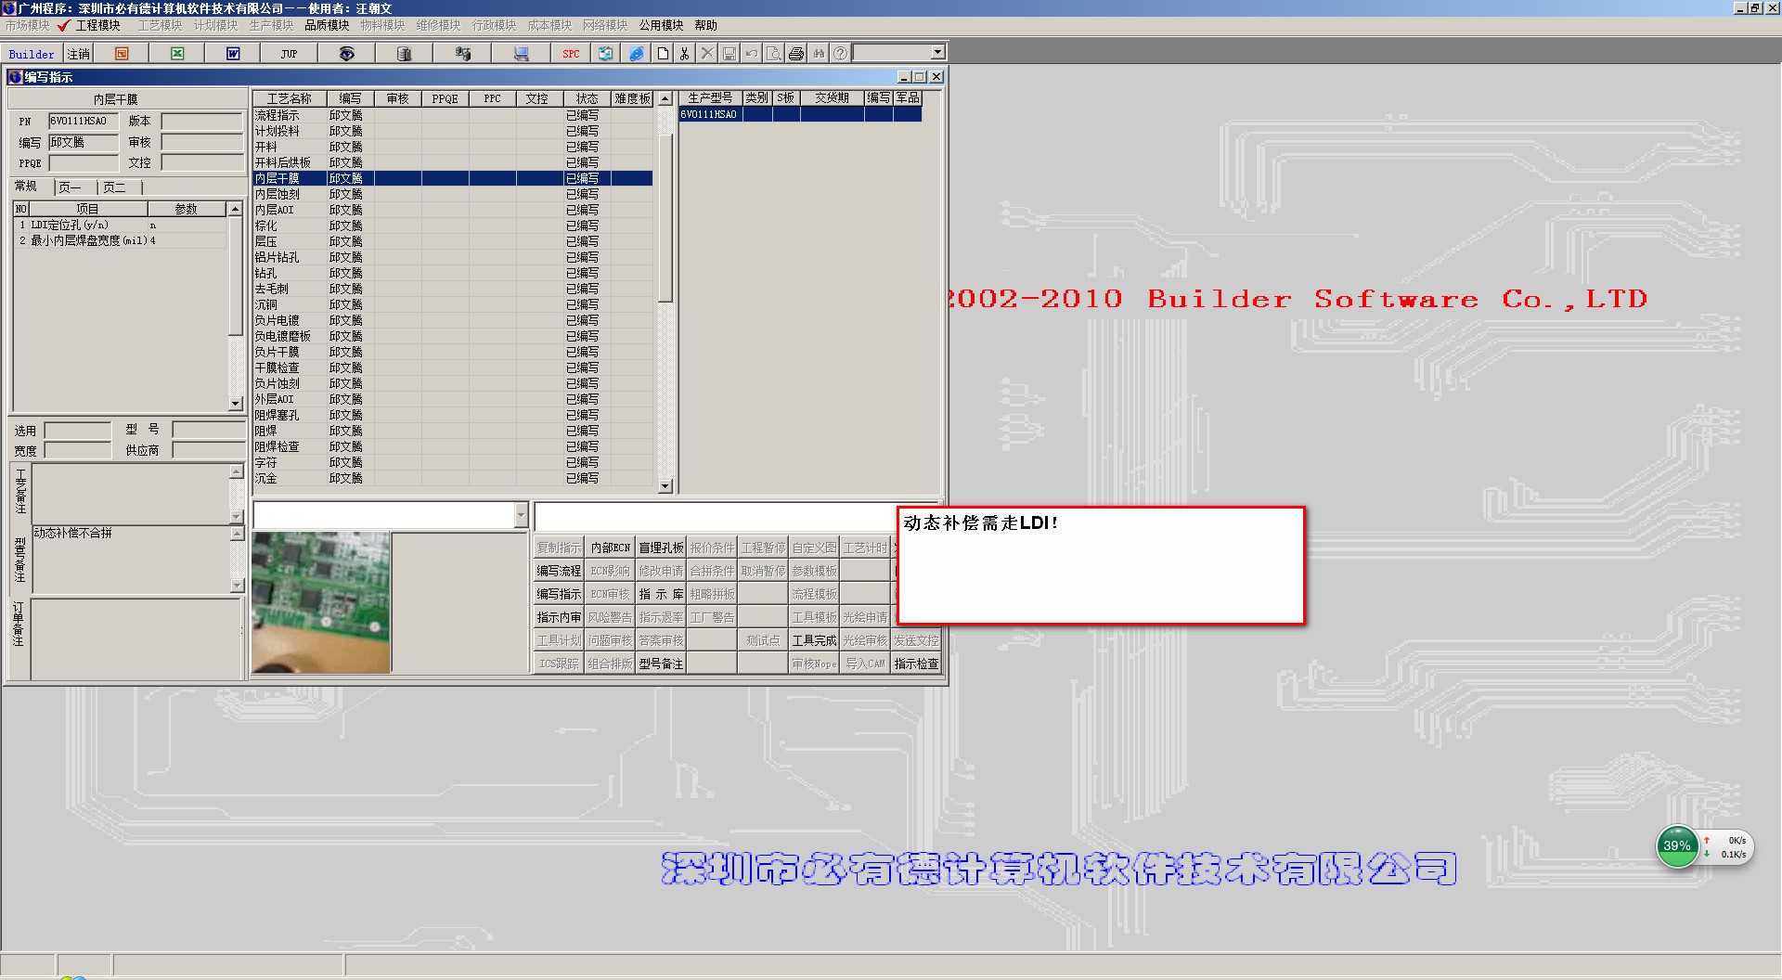
Task: Click the print preview icon
Action: tap(774, 54)
